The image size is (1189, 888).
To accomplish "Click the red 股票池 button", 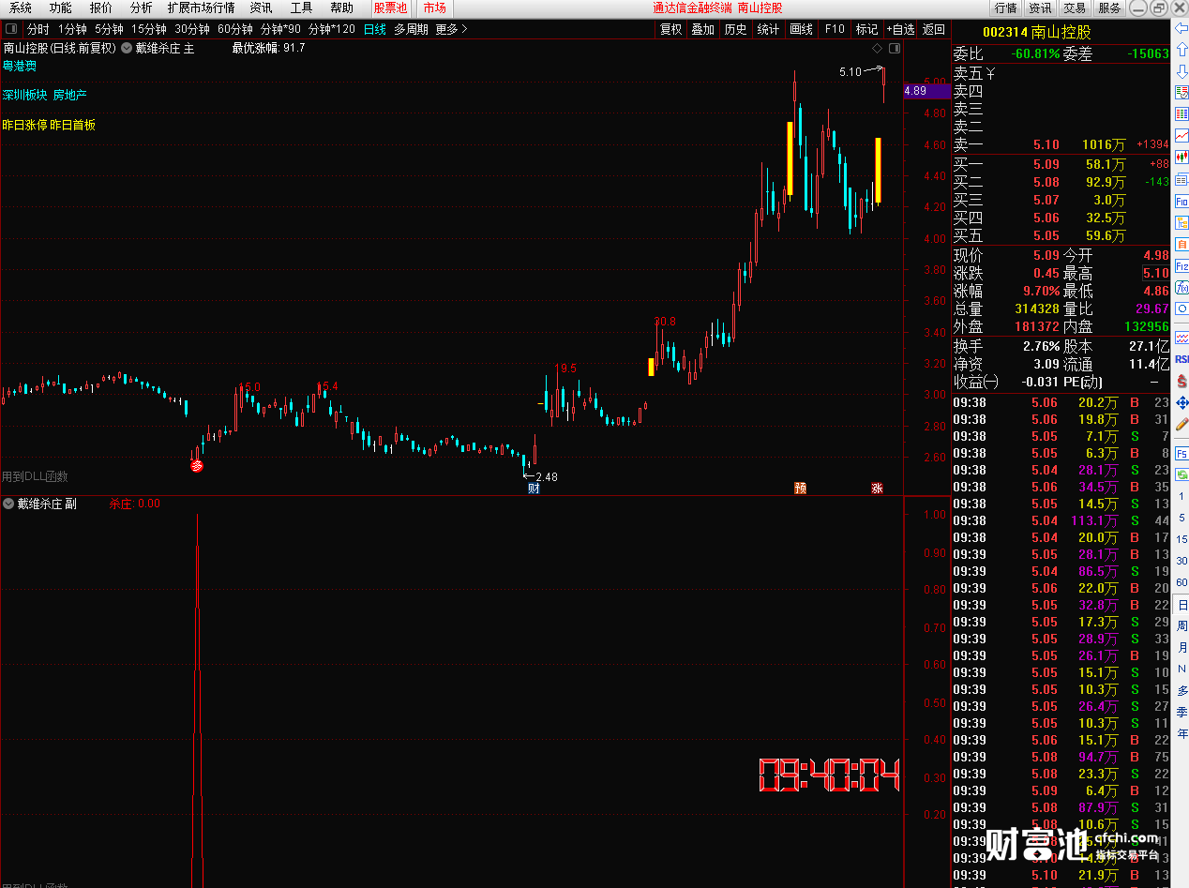I will (390, 8).
